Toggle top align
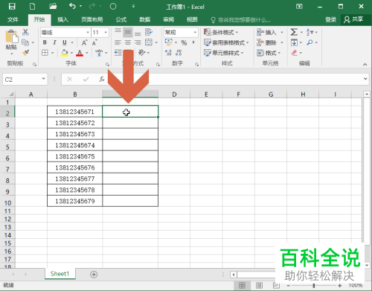 point(118,31)
